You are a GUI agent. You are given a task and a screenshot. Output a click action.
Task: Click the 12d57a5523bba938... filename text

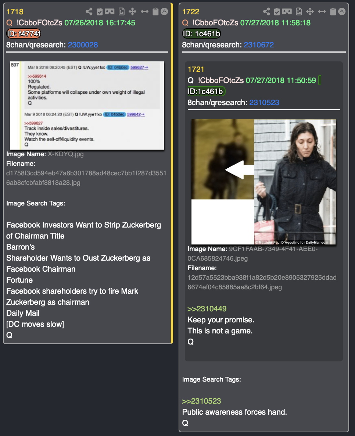(x=262, y=282)
